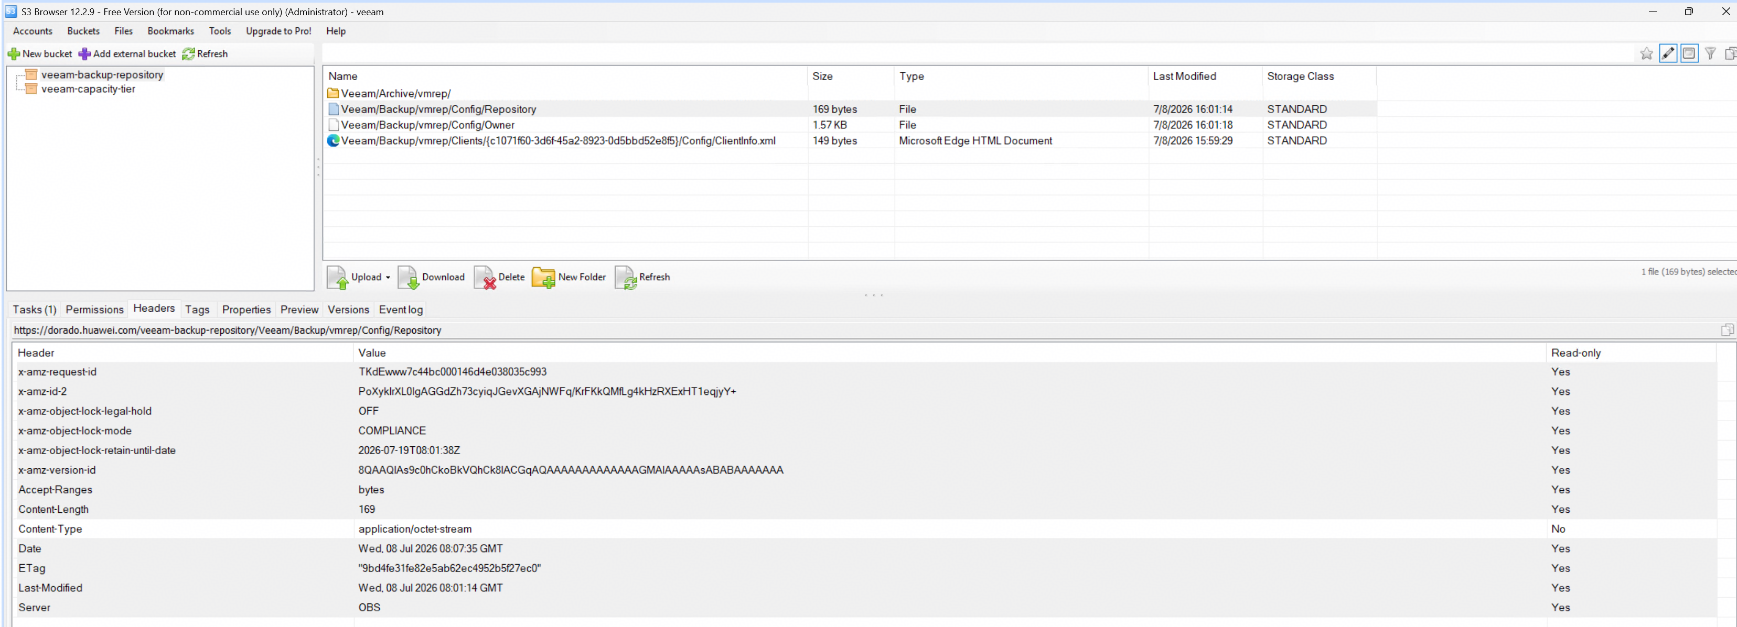The width and height of the screenshot is (1737, 627).
Task: Click the Download button
Action: pos(432,278)
